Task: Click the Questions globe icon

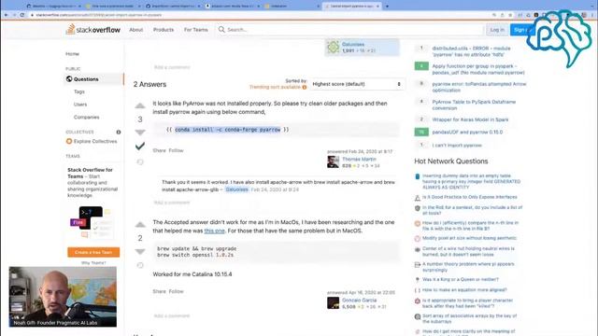Action: coord(69,78)
